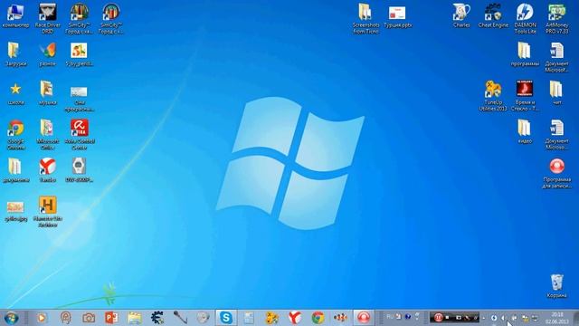
Task: Open the taskbar clock and date
Action: tap(557, 318)
